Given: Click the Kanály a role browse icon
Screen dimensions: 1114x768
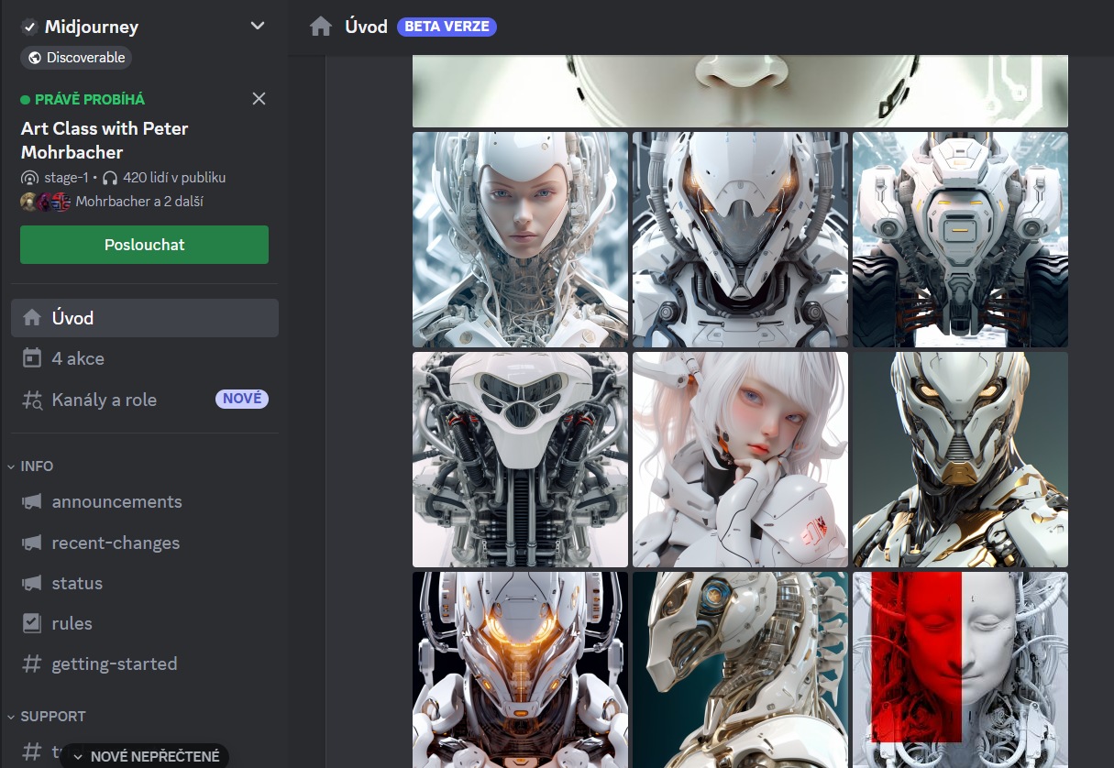Looking at the screenshot, I should (x=32, y=400).
